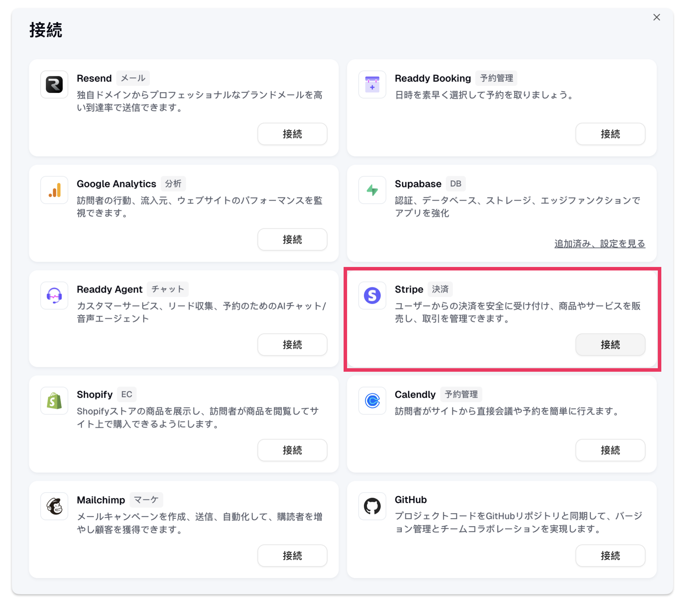This screenshot has width=683, height=604.
Task: Click the Mailchimp title text
Action: 101,500
